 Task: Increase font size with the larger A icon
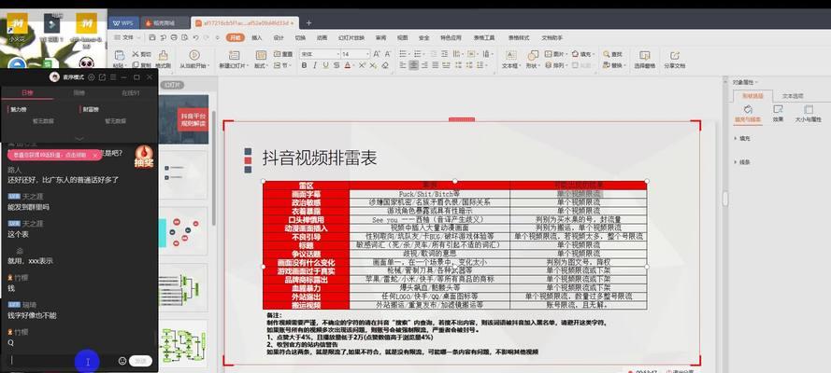(x=377, y=54)
